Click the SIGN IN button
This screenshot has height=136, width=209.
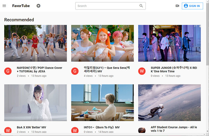(192, 6)
